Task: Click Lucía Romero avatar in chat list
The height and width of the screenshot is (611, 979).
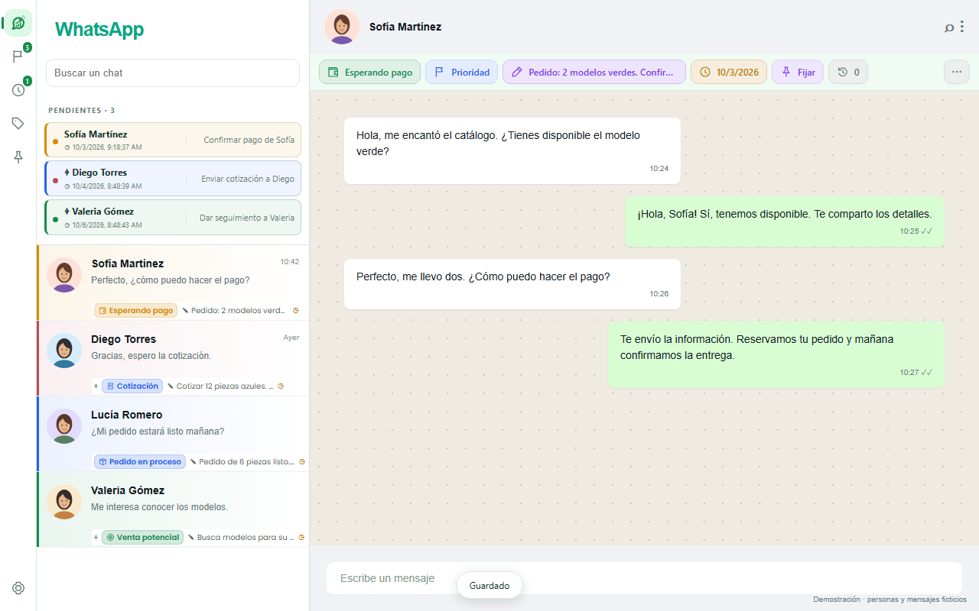Action: 64,426
